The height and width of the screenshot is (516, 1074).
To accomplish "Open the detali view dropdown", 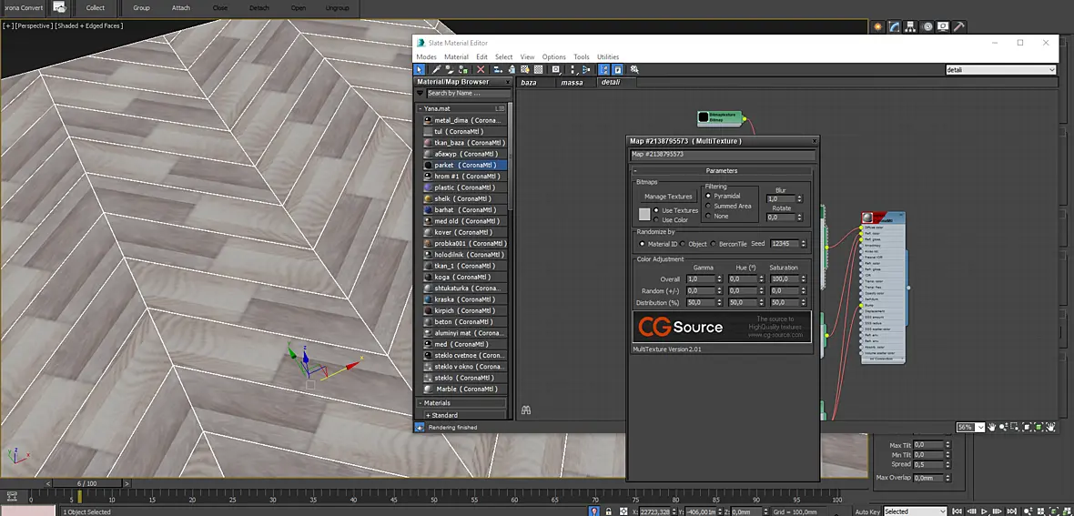I will click(x=1000, y=69).
